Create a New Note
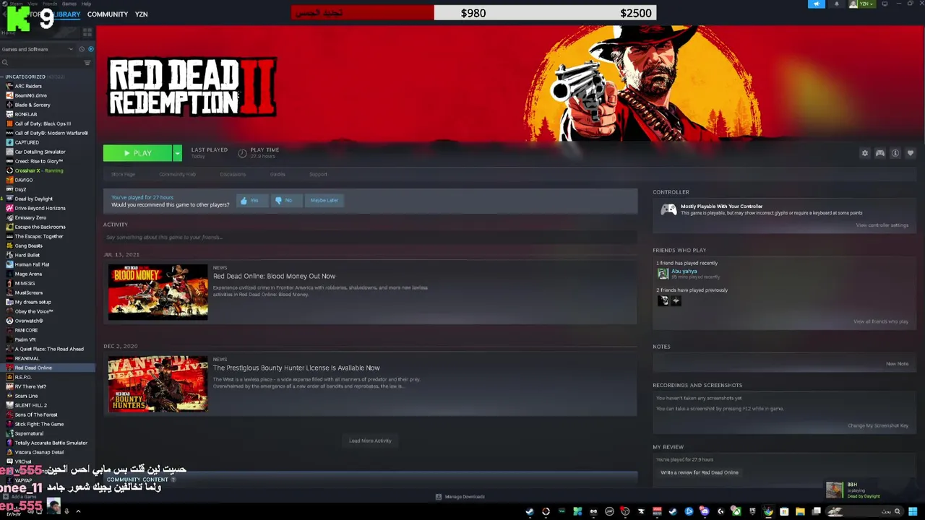Screen dimensions: 925x520 point(897,363)
